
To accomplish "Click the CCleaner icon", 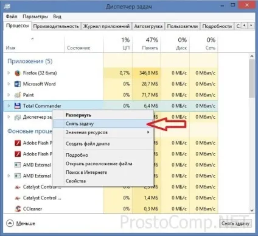I will pyautogui.click(x=18, y=209).
